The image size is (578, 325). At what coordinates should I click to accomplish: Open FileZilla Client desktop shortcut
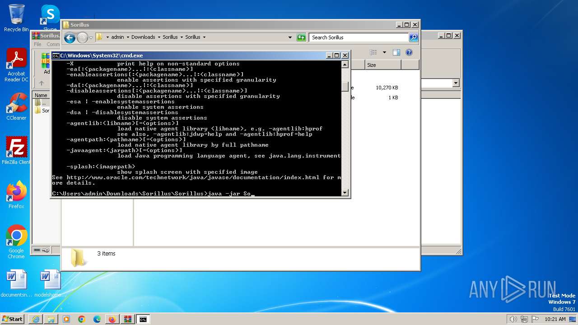16,150
